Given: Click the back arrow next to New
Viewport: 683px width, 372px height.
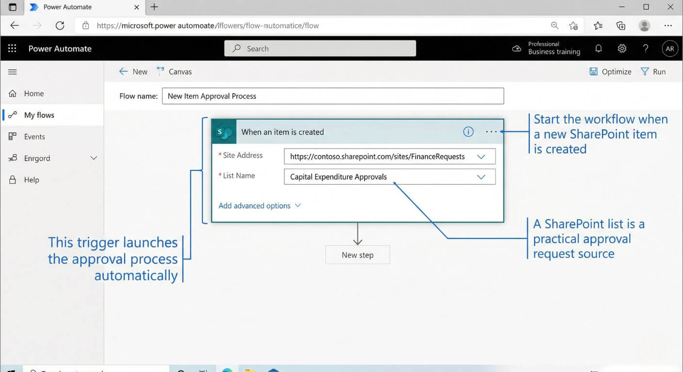Looking at the screenshot, I should [x=124, y=72].
